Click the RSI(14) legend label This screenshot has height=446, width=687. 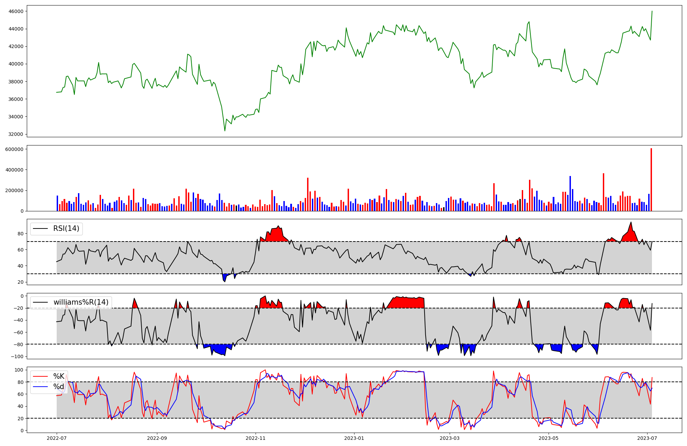click(66, 228)
